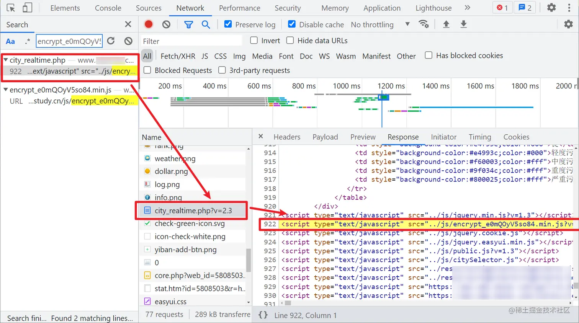Filter by Fetch/XHR requests
The height and width of the screenshot is (323, 579).
[x=178, y=56]
